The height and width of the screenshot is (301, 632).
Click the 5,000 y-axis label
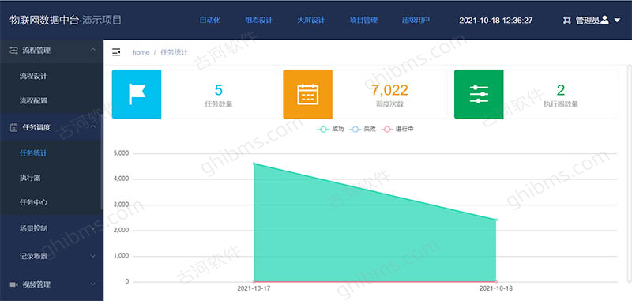[122, 153]
